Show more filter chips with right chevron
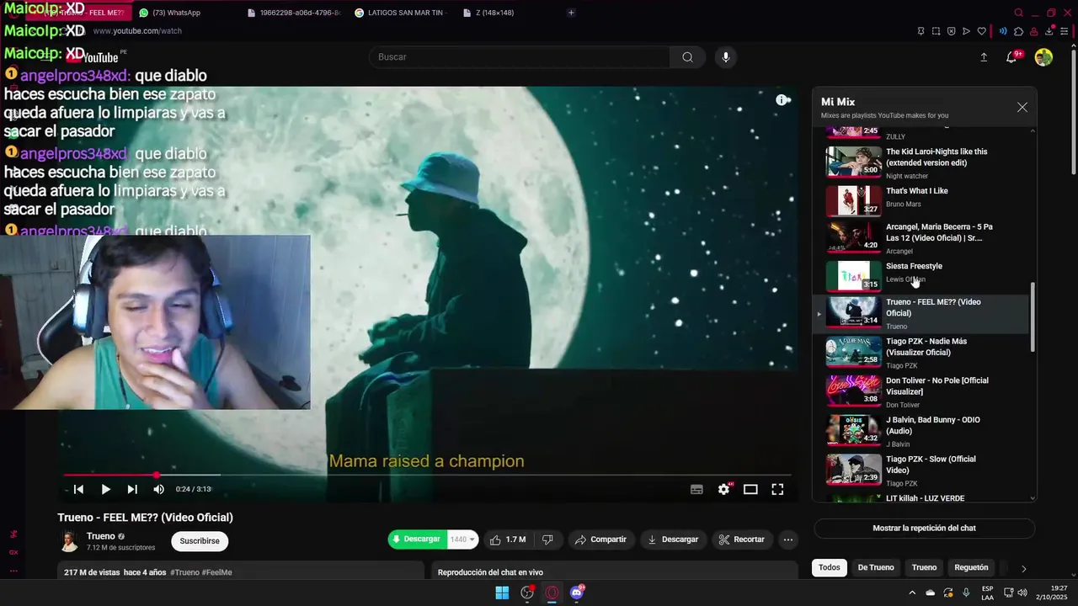 [x=1023, y=568]
